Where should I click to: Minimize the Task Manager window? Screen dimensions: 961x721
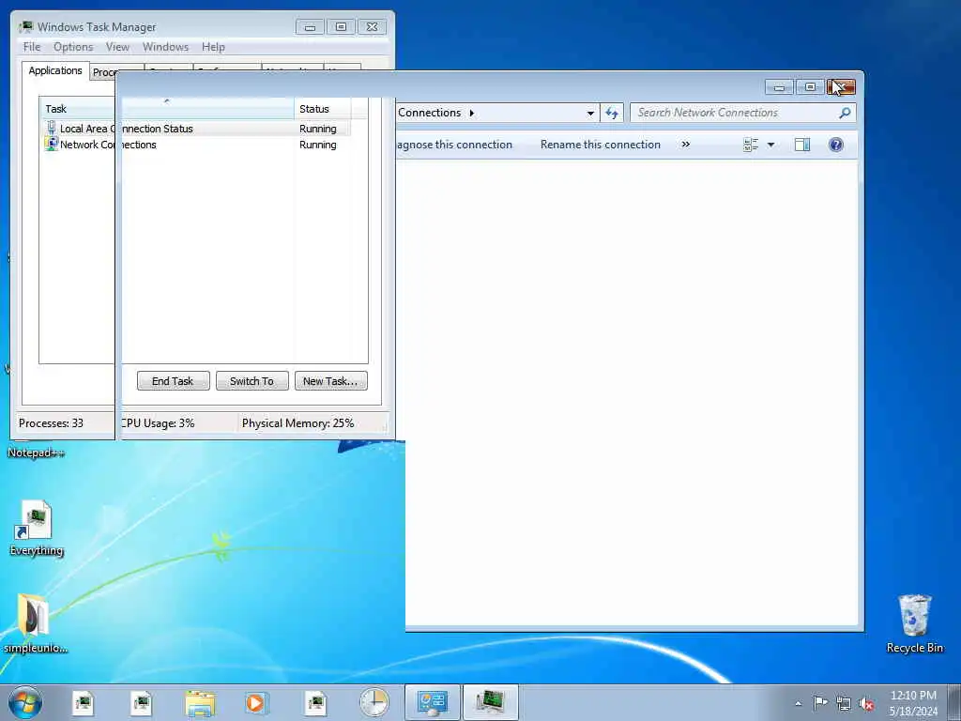tap(310, 27)
